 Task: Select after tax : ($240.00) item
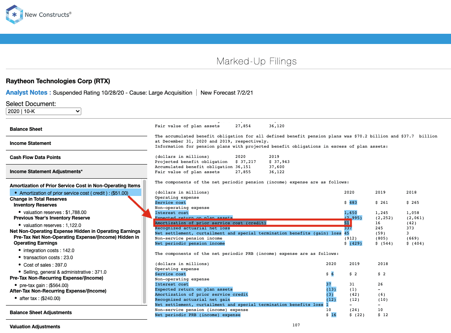pos(40,298)
